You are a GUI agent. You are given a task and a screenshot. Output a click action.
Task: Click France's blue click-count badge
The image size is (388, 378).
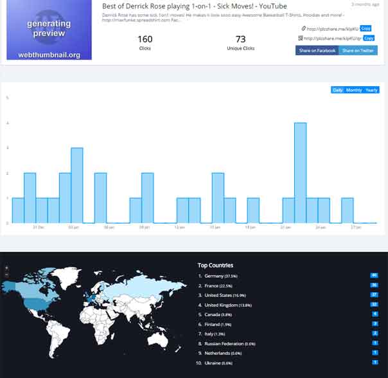click(x=374, y=285)
